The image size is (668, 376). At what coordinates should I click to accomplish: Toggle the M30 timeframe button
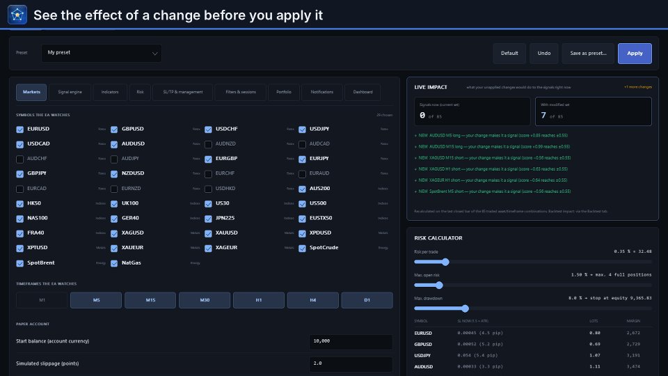pos(205,300)
